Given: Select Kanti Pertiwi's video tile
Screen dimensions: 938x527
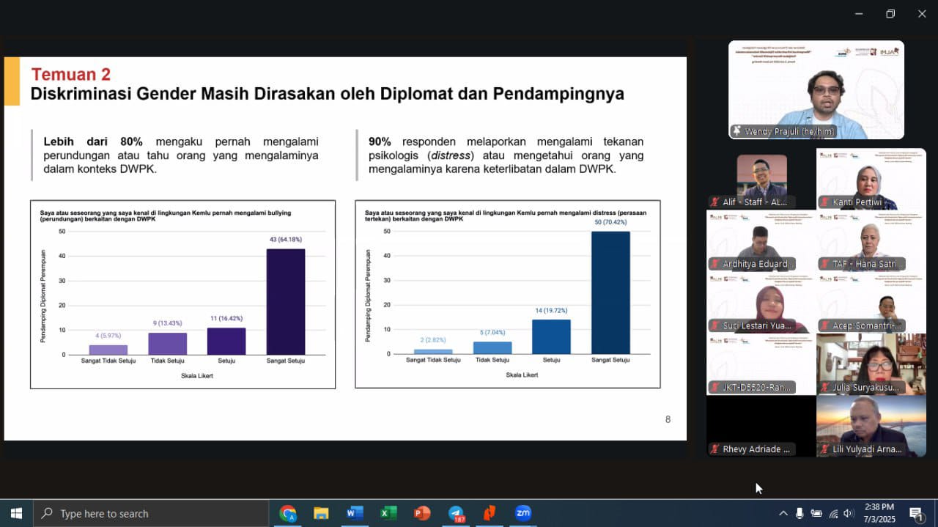Looking at the screenshot, I should (871, 179).
